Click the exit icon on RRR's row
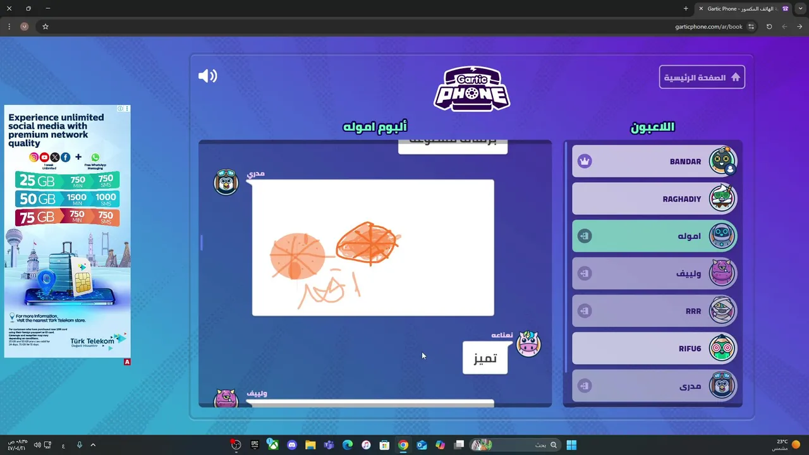 (x=585, y=310)
